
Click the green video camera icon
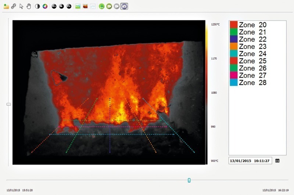[109, 6]
